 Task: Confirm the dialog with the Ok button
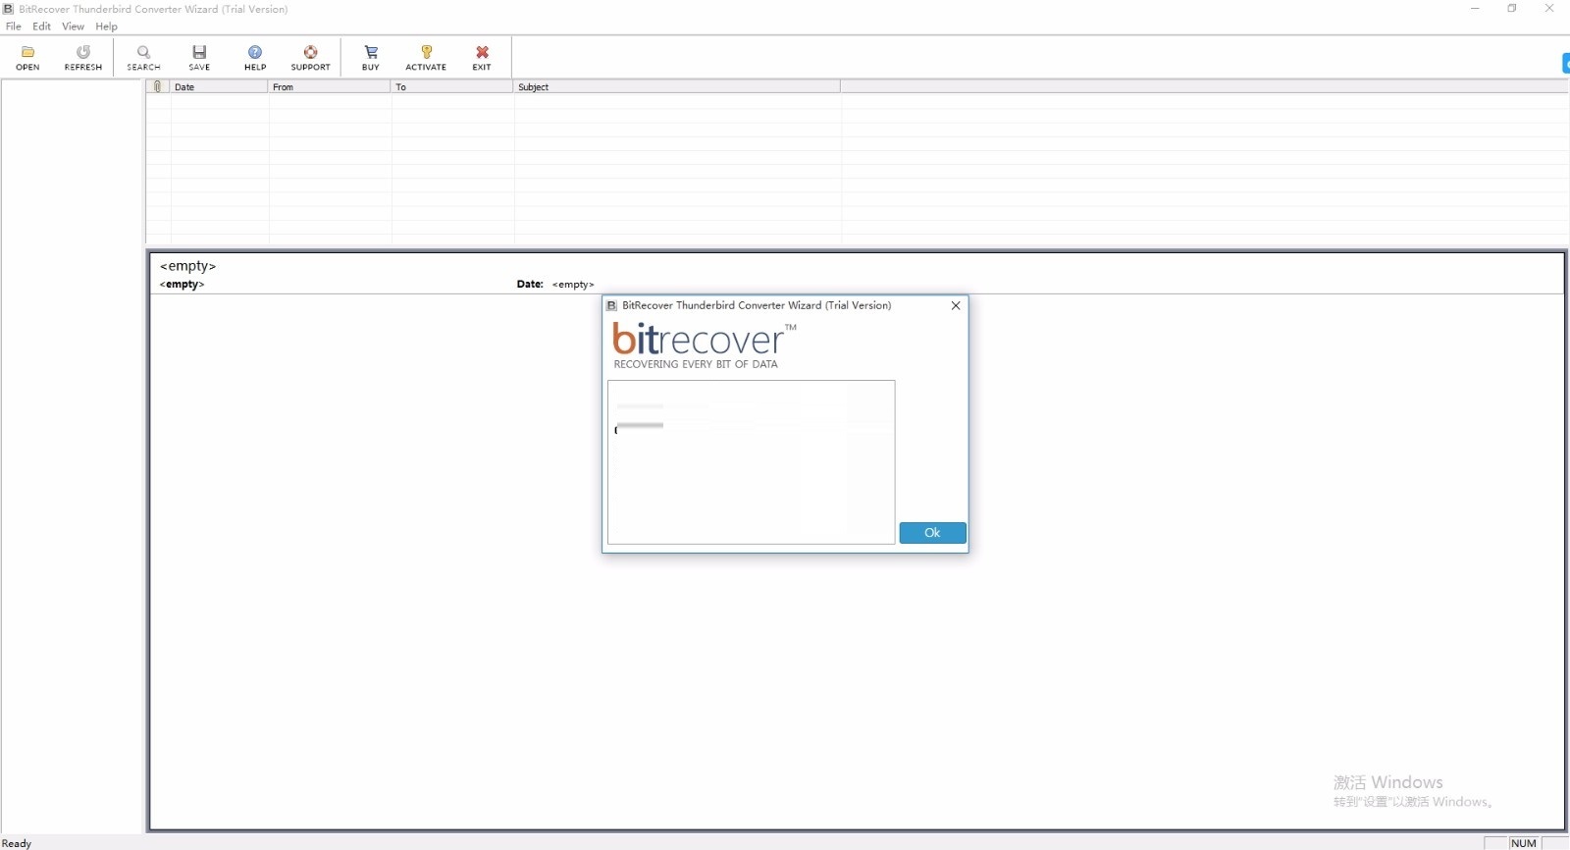pyautogui.click(x=932, y=533)
